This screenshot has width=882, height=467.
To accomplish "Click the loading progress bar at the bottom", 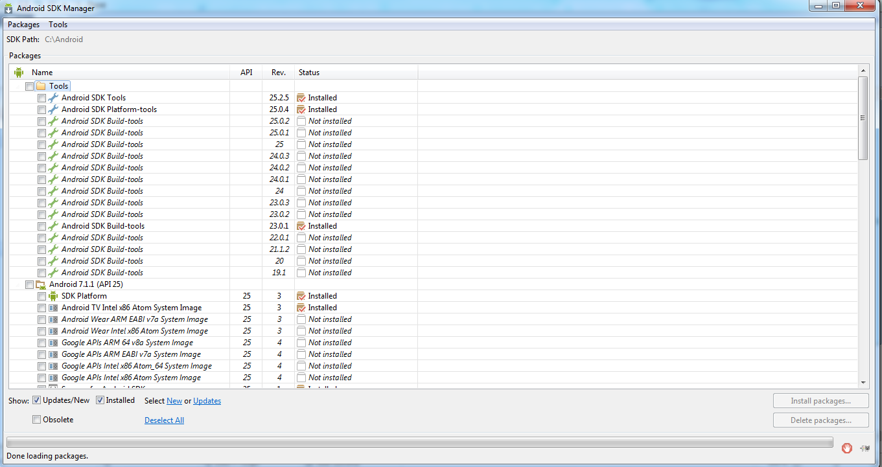I will 419,442.
